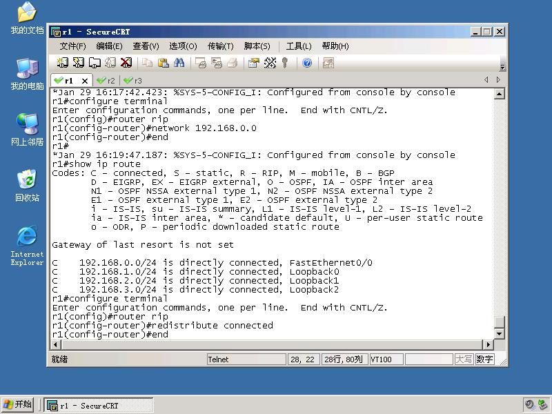Open the 编辑(E) menu
Image resolution: width=552 pixels, height=414 pixels.
pyautogui.click(x=110, y=46)
